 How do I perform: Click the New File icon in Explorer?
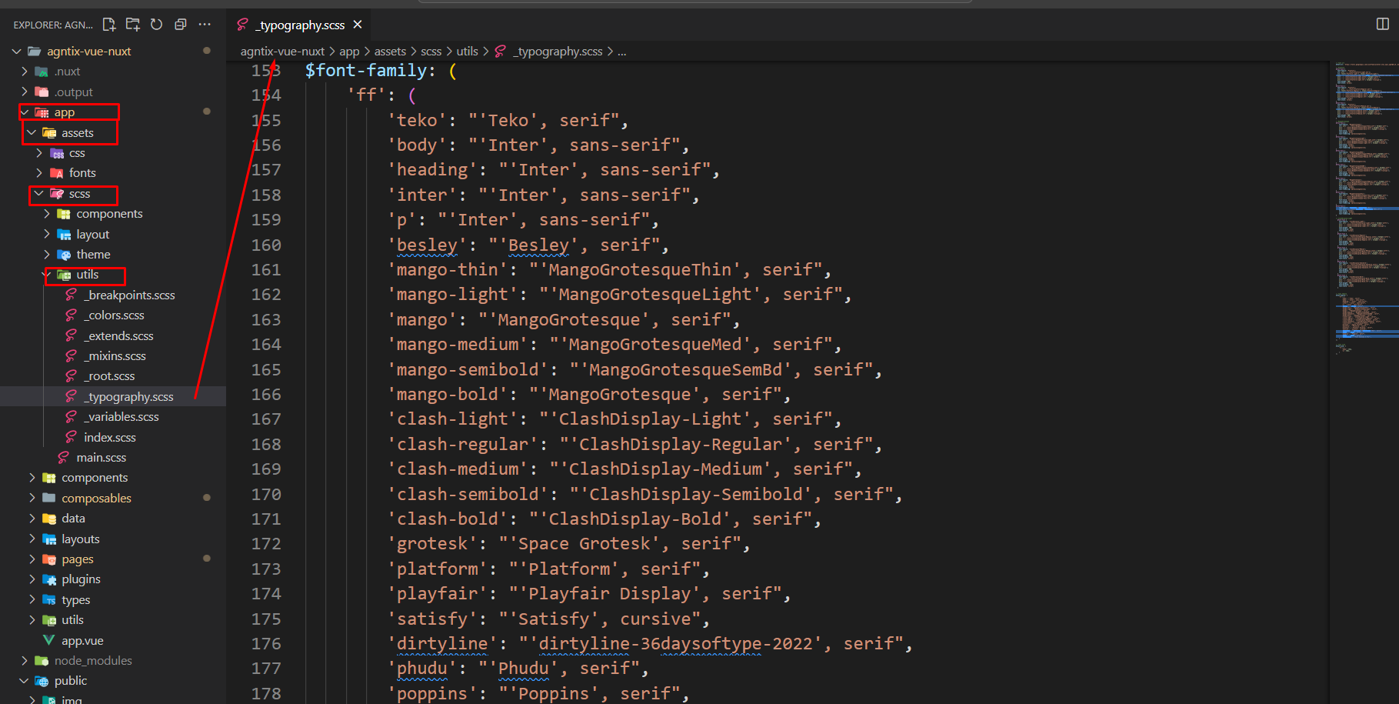click(109, 25)
